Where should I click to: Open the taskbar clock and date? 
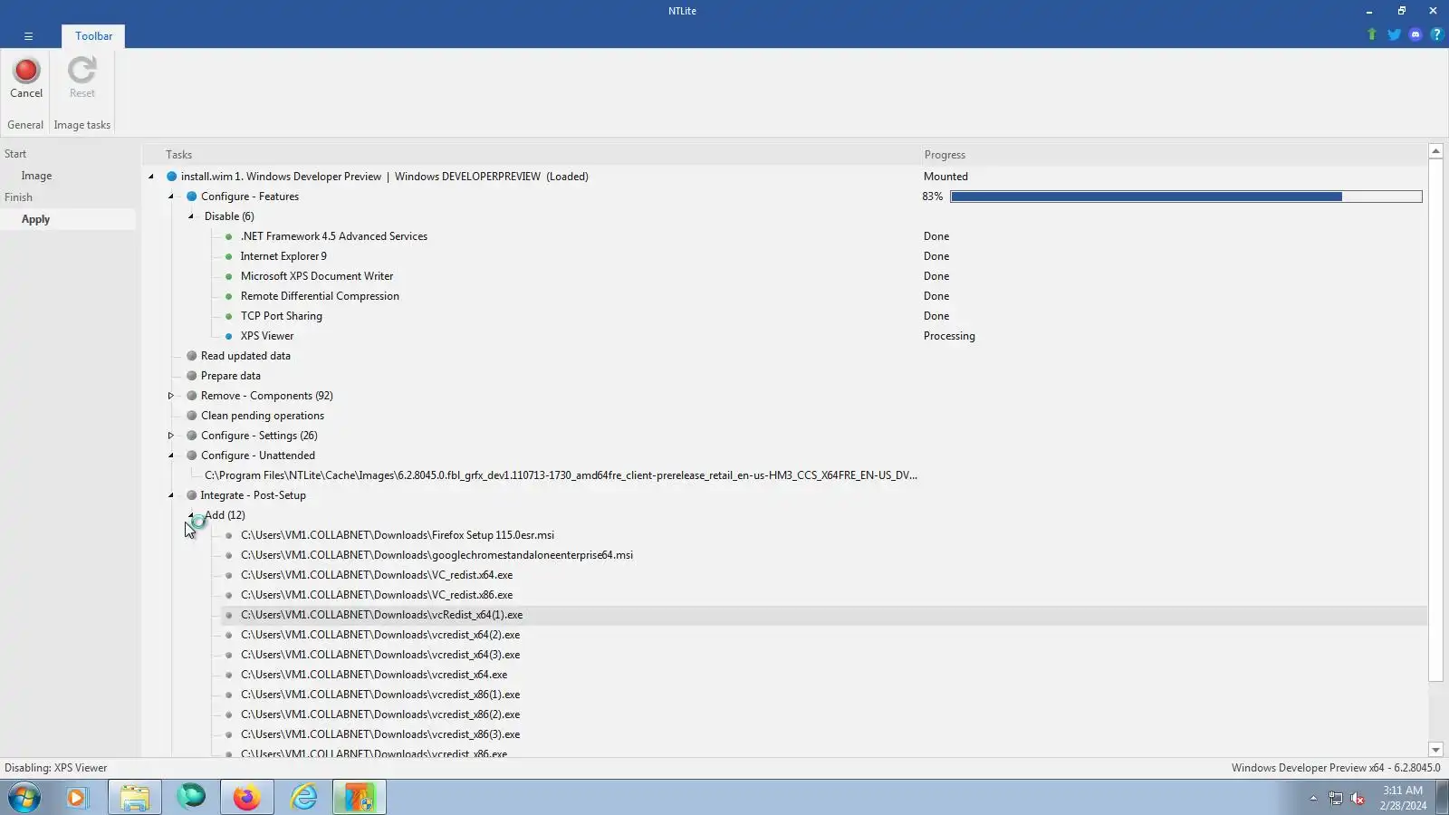click(1403, 798)
